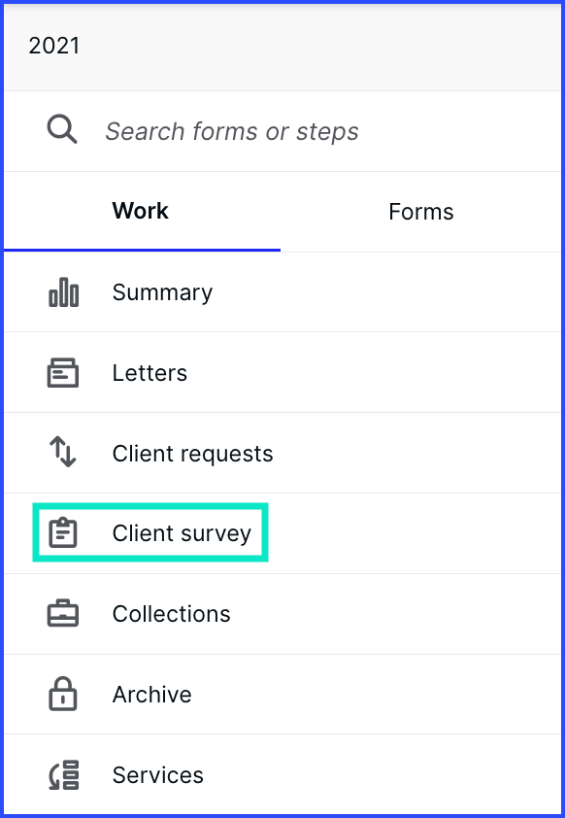Open Services section
This screenshot has height=818, width=565.
click(282, 774)
